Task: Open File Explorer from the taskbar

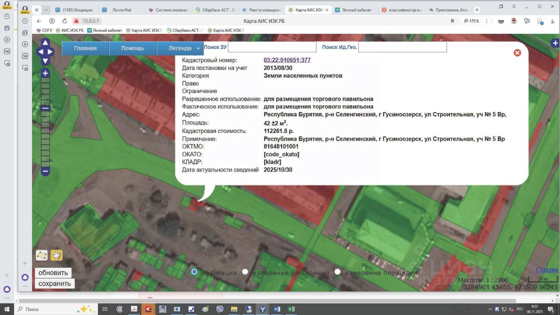Action: 234,309
